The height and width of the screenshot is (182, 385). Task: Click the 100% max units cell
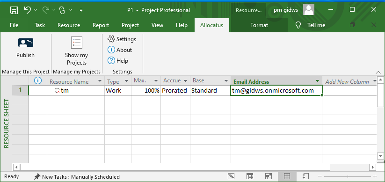point(146,90)
